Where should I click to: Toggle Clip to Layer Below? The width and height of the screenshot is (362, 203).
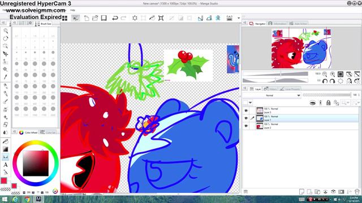point(312,103)
